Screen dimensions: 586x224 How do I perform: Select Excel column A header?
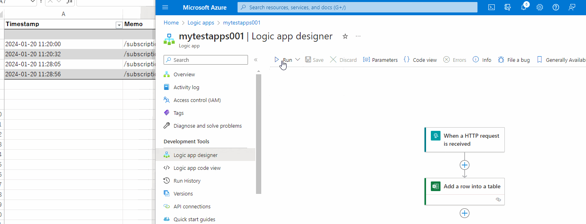[64, 14]
